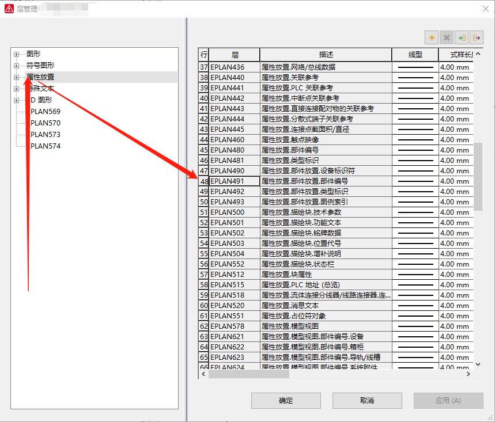Expand the 特殊文本 tree node

point(17,89)
